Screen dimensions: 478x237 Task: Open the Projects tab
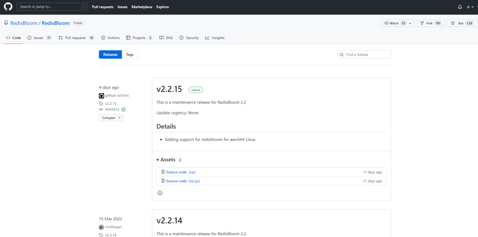pos(139,38)
